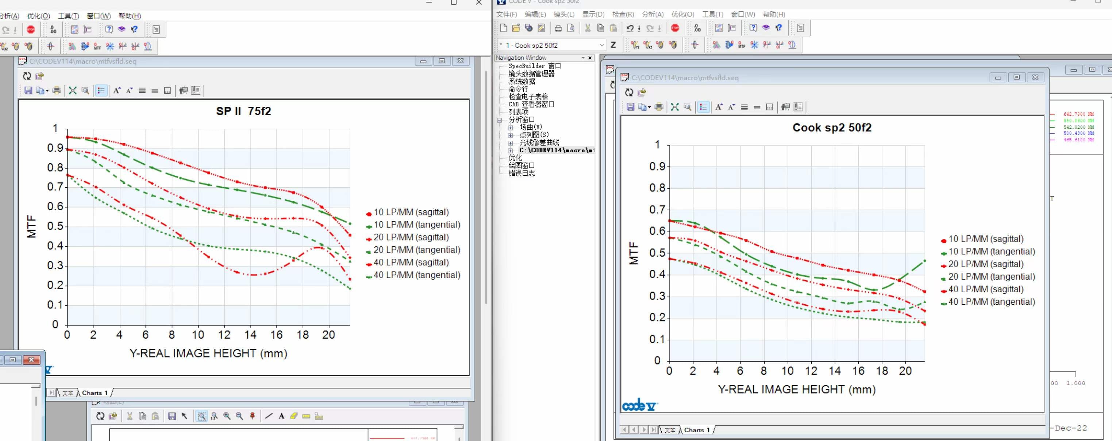Save Cook sp2 chart with floppy icon
The width and height of the screenshot is (1112, 441).
(x=630, y=107)
